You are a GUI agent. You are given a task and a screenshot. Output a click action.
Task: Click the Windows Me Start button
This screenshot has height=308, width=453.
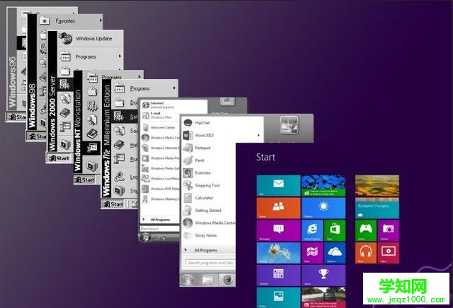113,204
